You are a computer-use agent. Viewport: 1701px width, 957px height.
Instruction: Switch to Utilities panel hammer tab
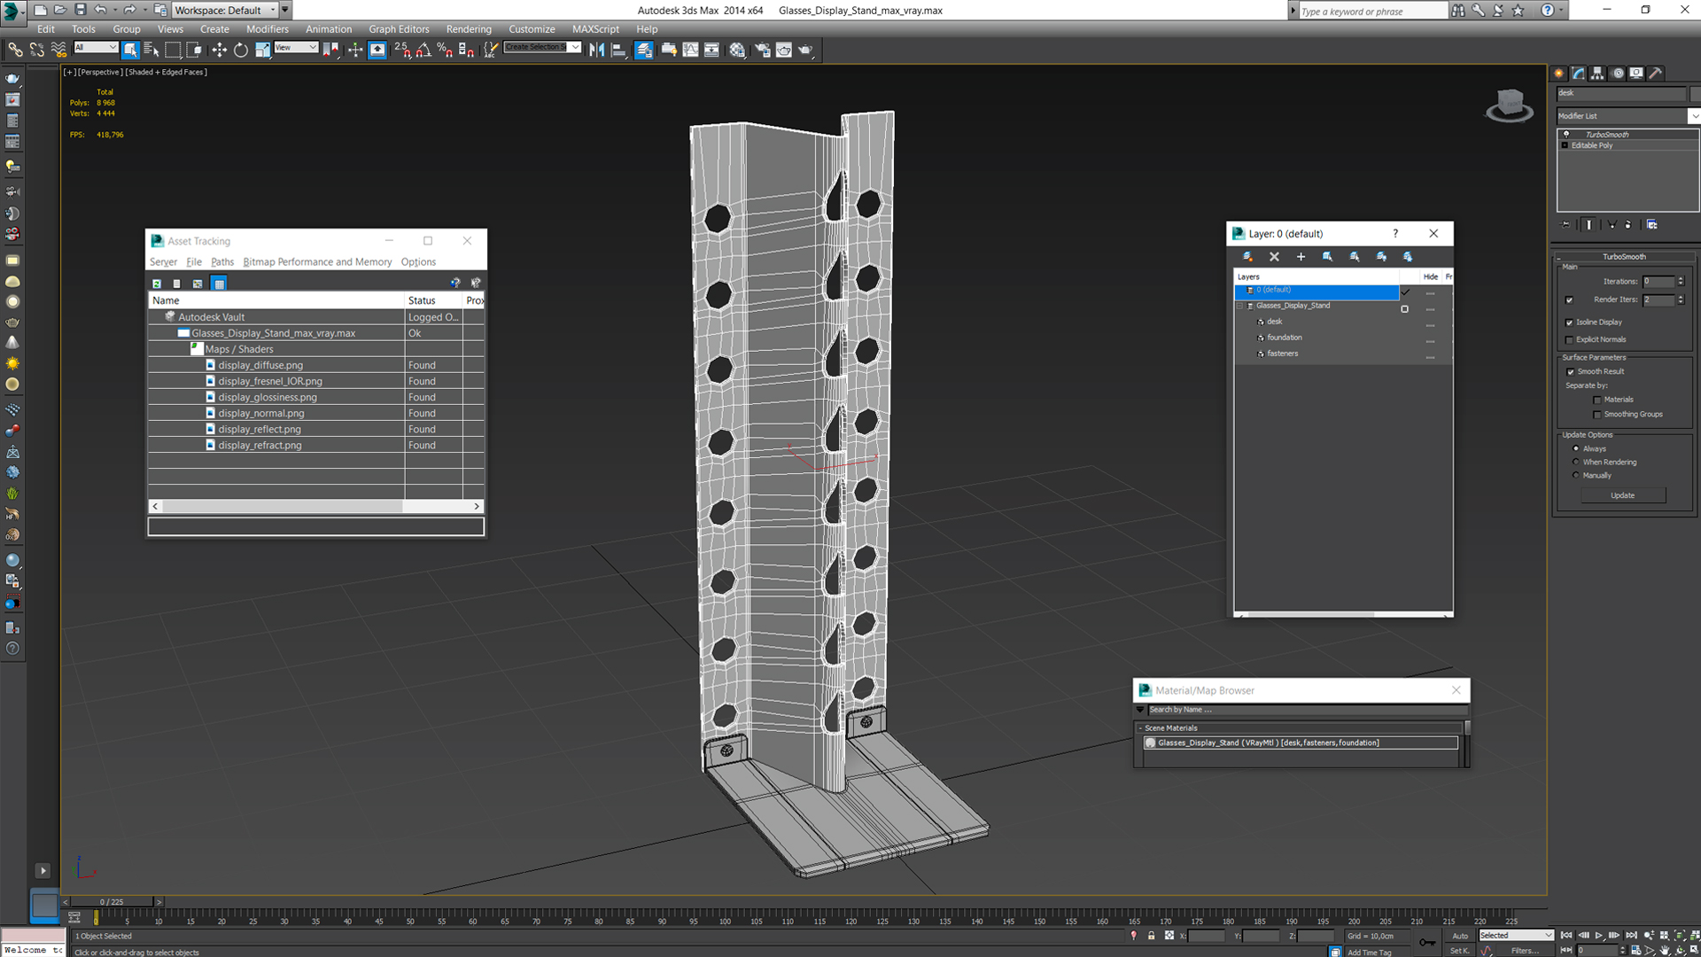tap(1655, 74)
